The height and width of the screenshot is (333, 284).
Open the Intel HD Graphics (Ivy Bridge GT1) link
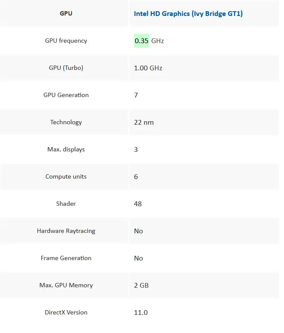[188, 14]
